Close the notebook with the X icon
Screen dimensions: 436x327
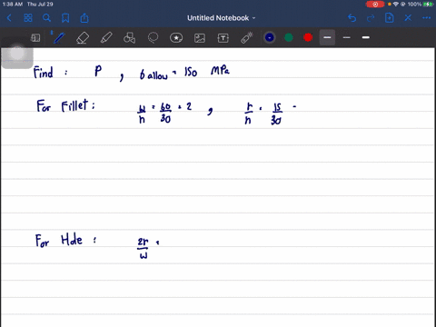click(x=408, y=18)
